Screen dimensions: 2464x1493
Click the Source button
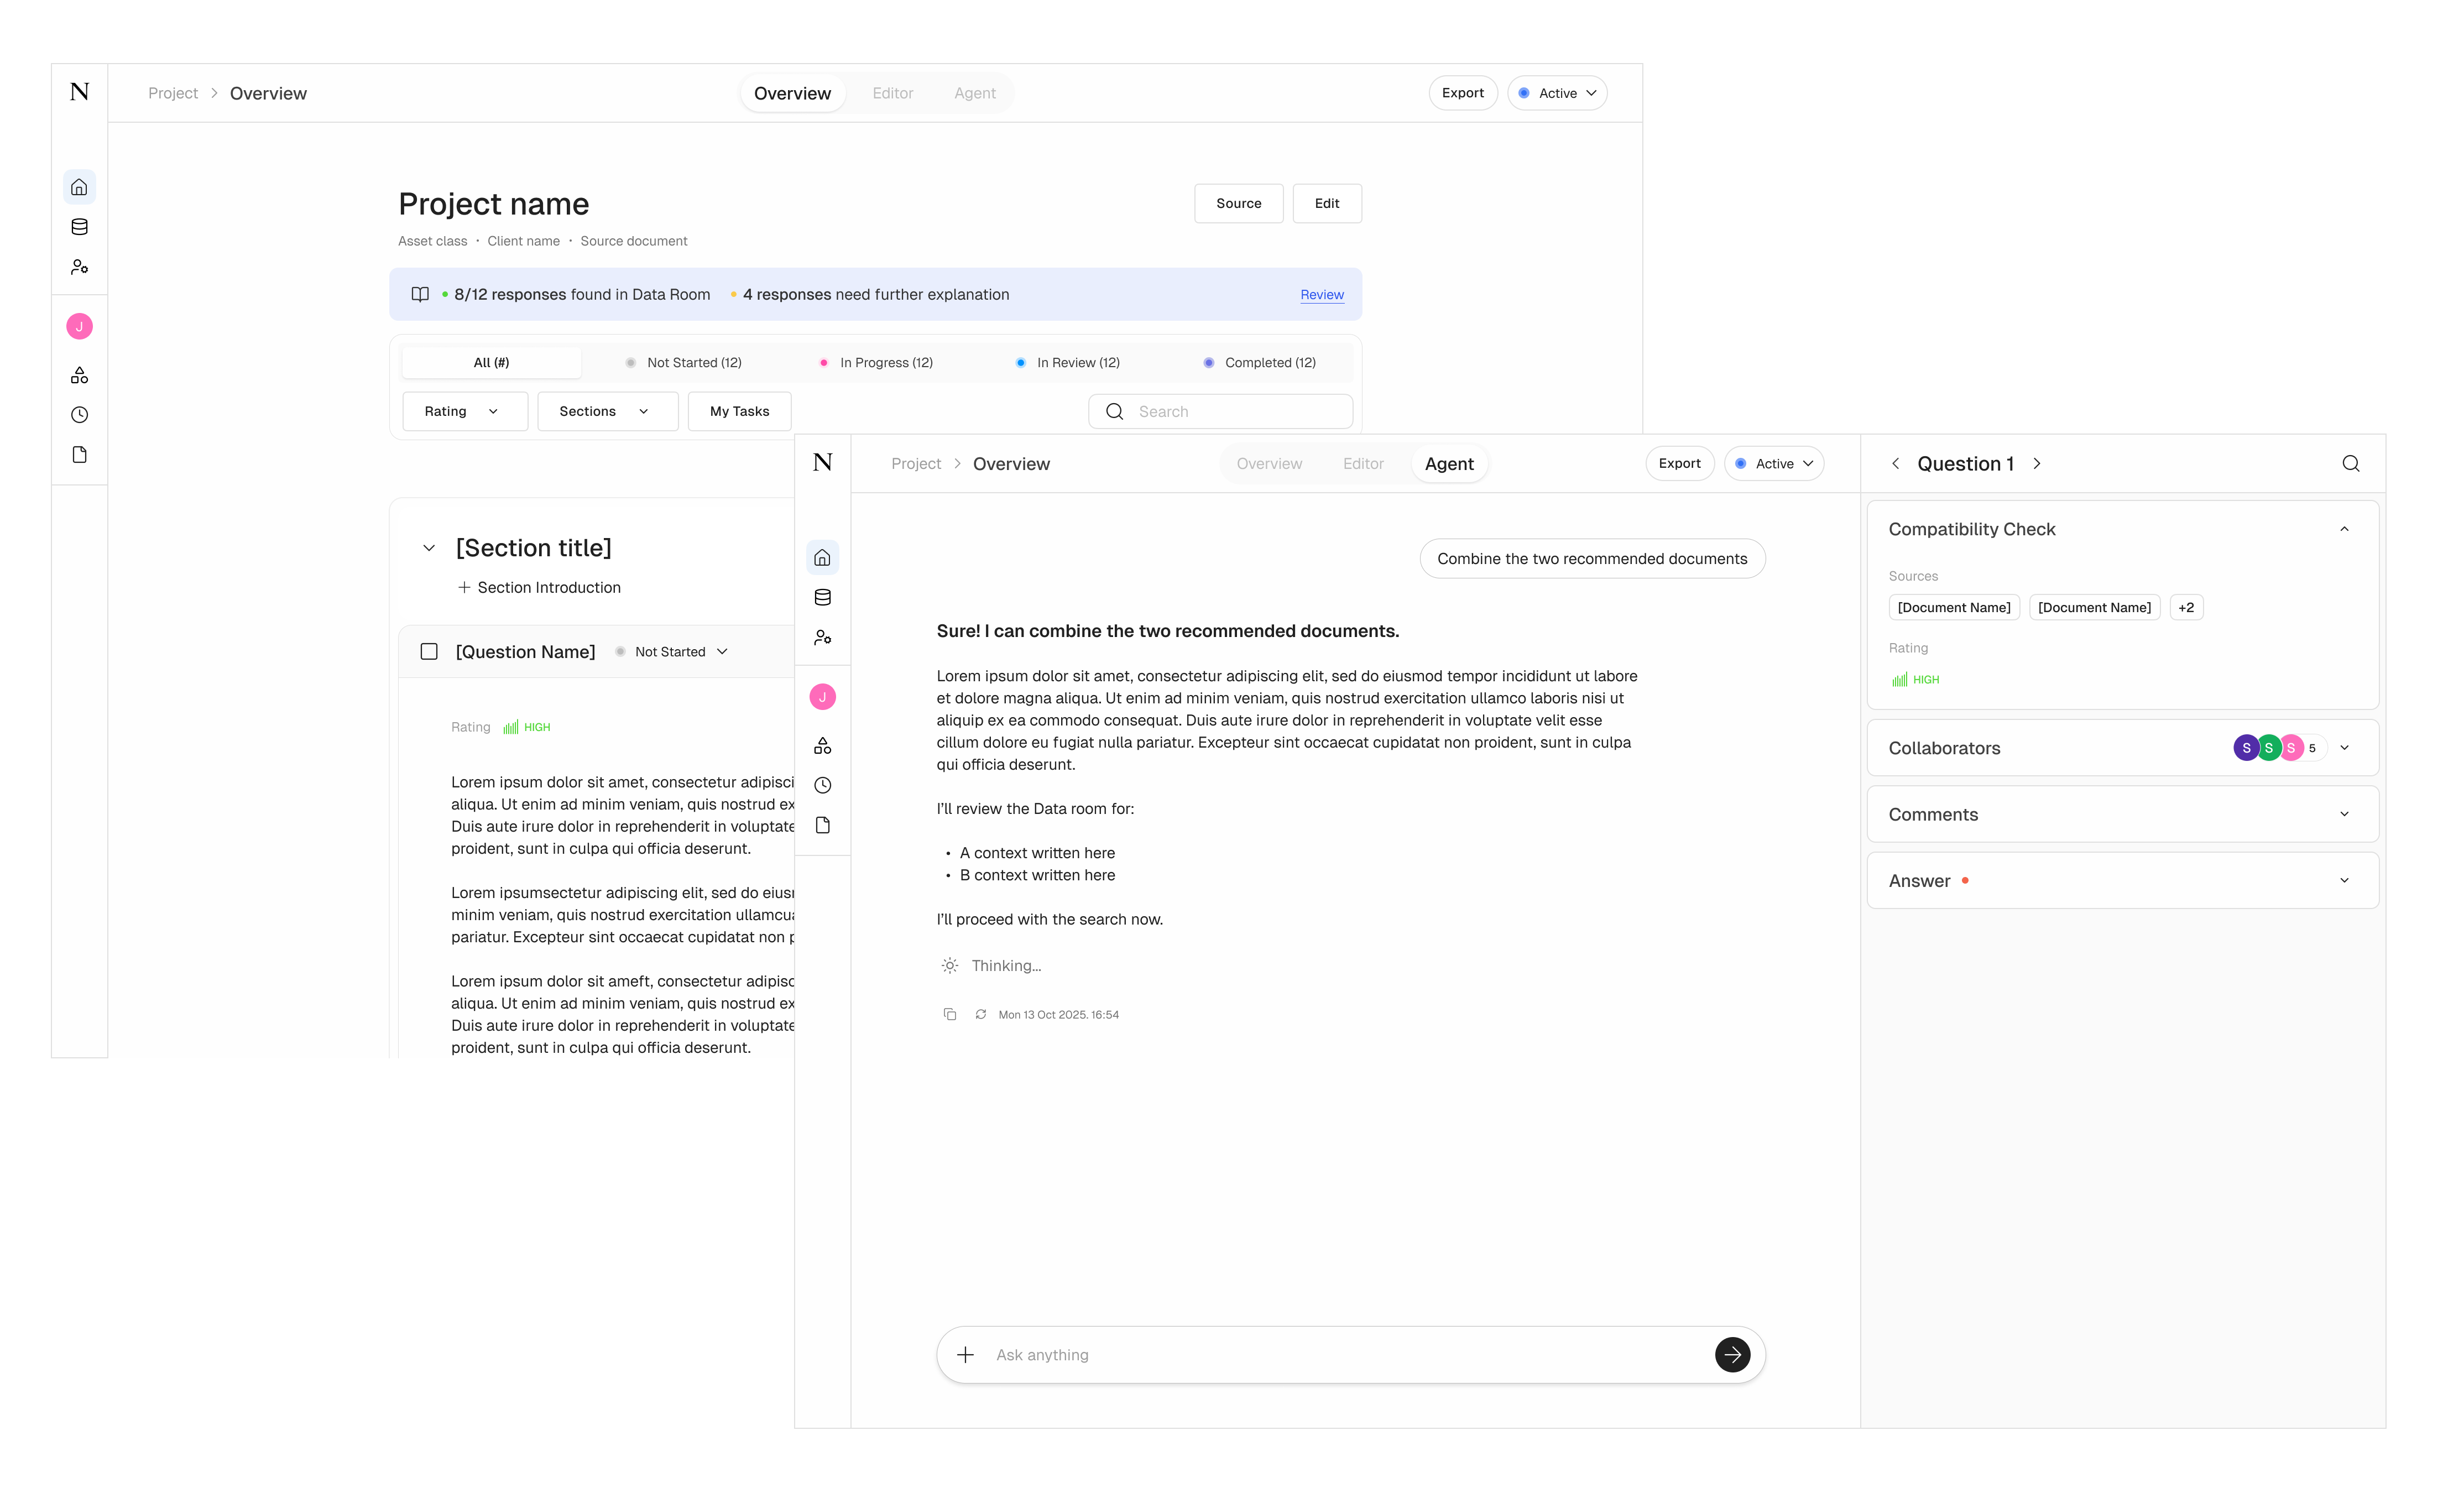pos(1238,203)
